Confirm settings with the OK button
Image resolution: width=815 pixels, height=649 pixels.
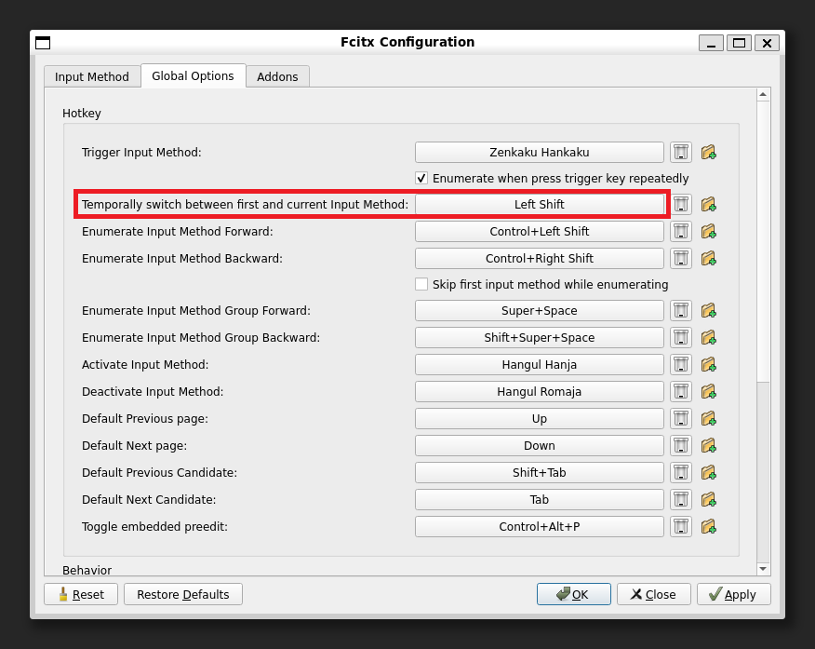click(x=574, y=594)
